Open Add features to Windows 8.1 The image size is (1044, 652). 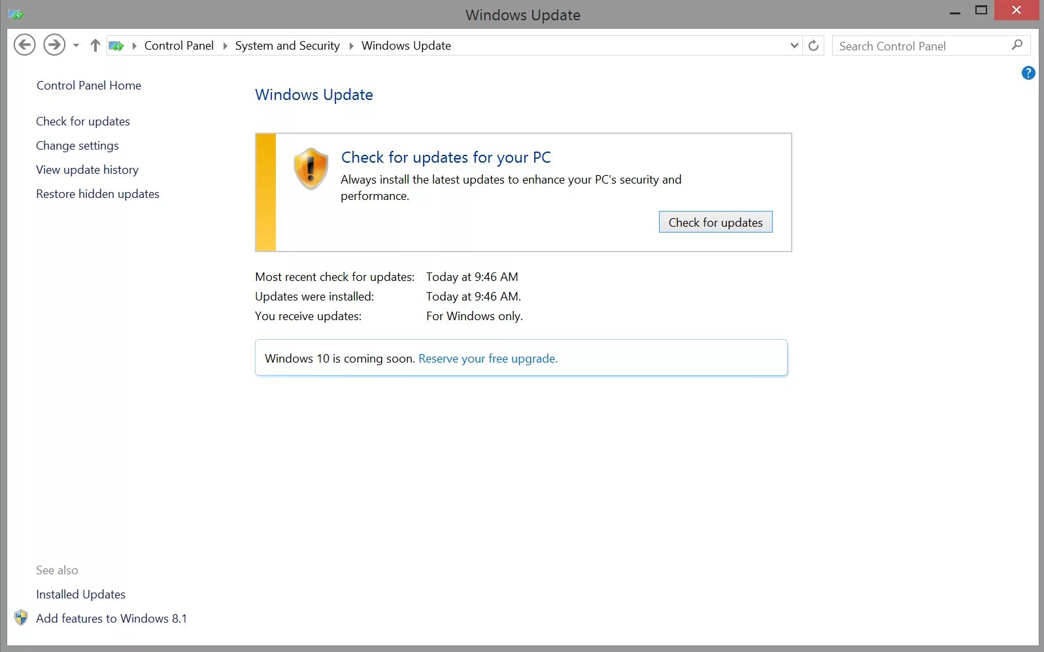(111, 619)
